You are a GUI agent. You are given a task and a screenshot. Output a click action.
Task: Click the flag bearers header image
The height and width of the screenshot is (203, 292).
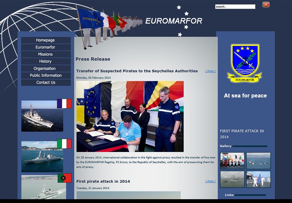(x=109, y=27)
